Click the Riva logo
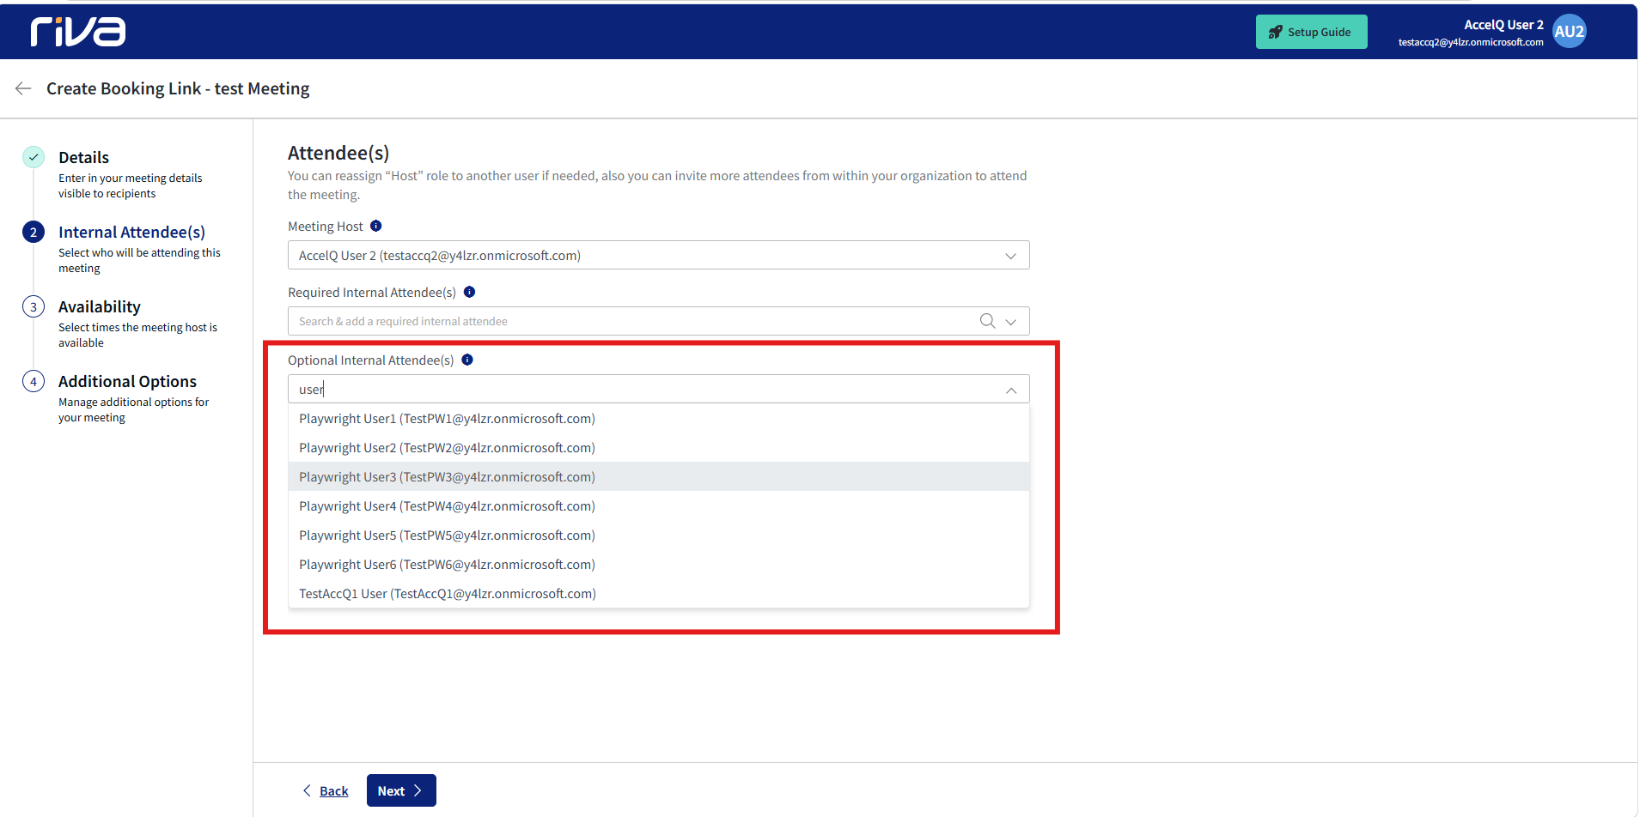Screen dimensions: 1640x817 click(x=78, y=32)
